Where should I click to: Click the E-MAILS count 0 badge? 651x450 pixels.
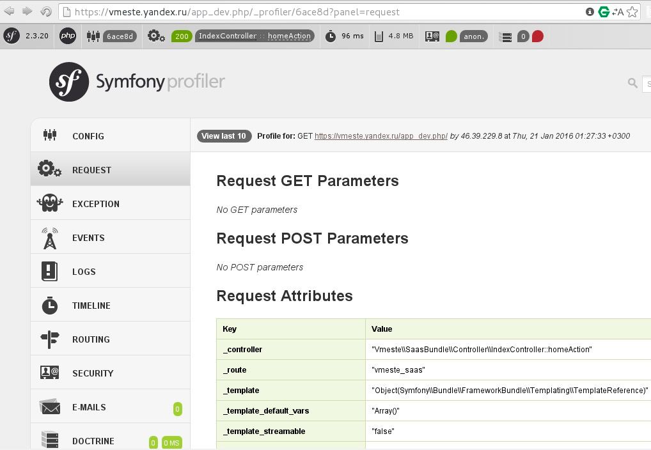click(177, 409)
